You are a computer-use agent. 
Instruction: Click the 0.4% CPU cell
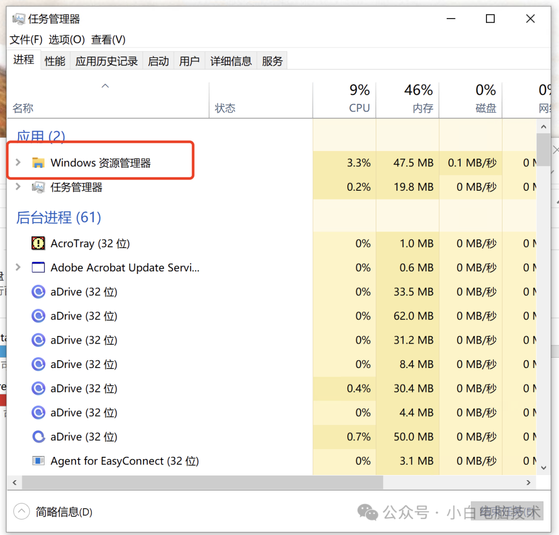[x=344, y=388]
